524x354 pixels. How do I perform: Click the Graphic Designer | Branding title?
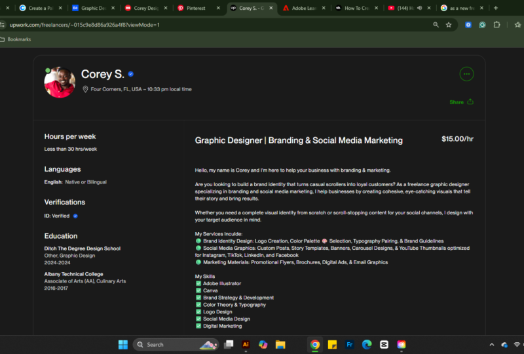click(299, 140)
